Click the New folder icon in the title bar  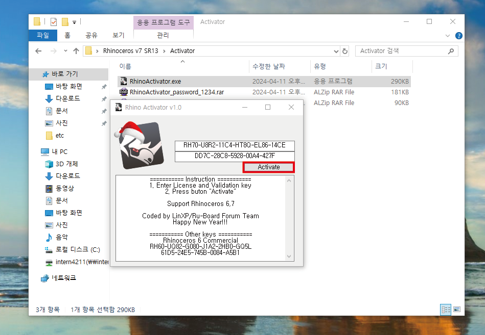65,22
